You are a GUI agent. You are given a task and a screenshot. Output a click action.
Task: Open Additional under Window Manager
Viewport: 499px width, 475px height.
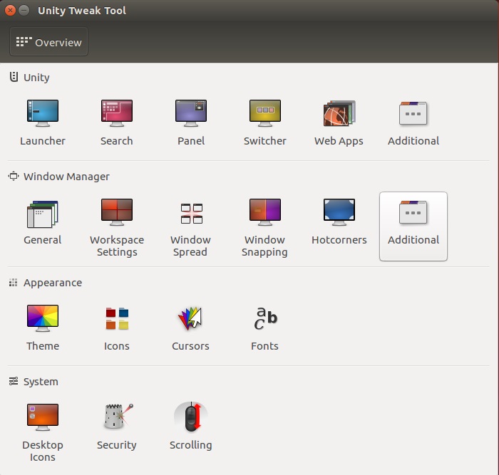[x=413, y=226]
